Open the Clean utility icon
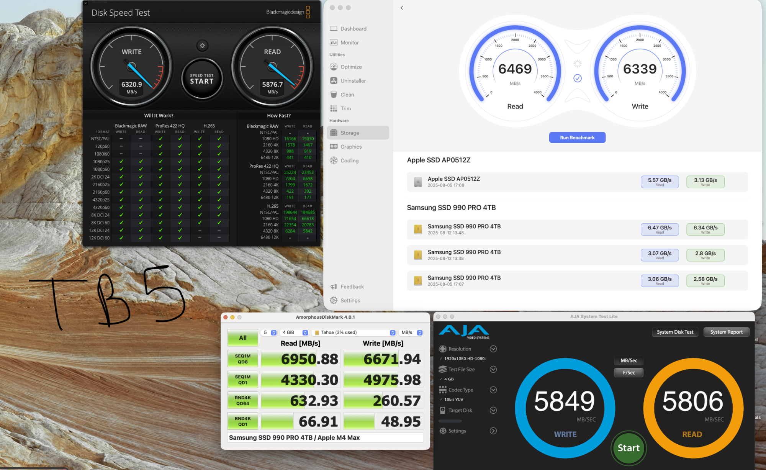 tap(334, 94)
